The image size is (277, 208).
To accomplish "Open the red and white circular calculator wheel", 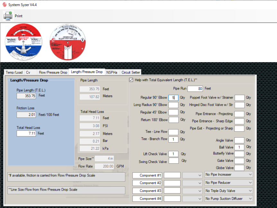I will 68,42.
